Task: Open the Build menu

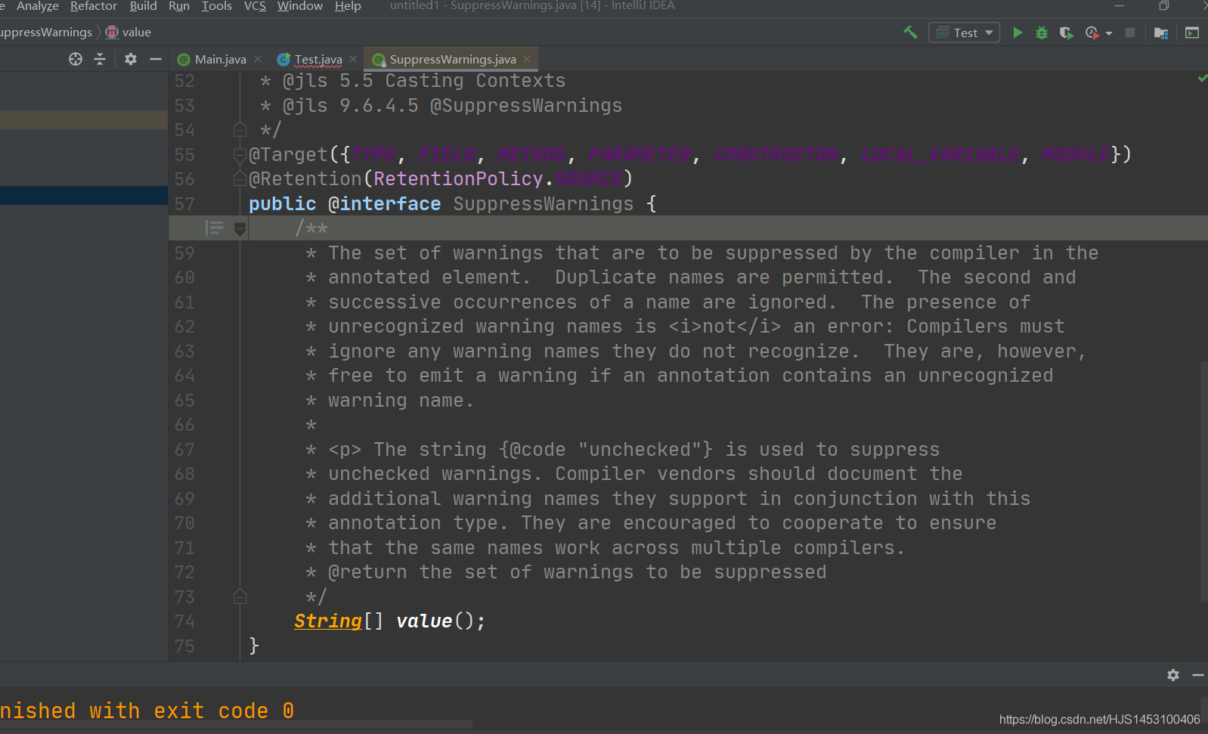Action: [143, 6]
